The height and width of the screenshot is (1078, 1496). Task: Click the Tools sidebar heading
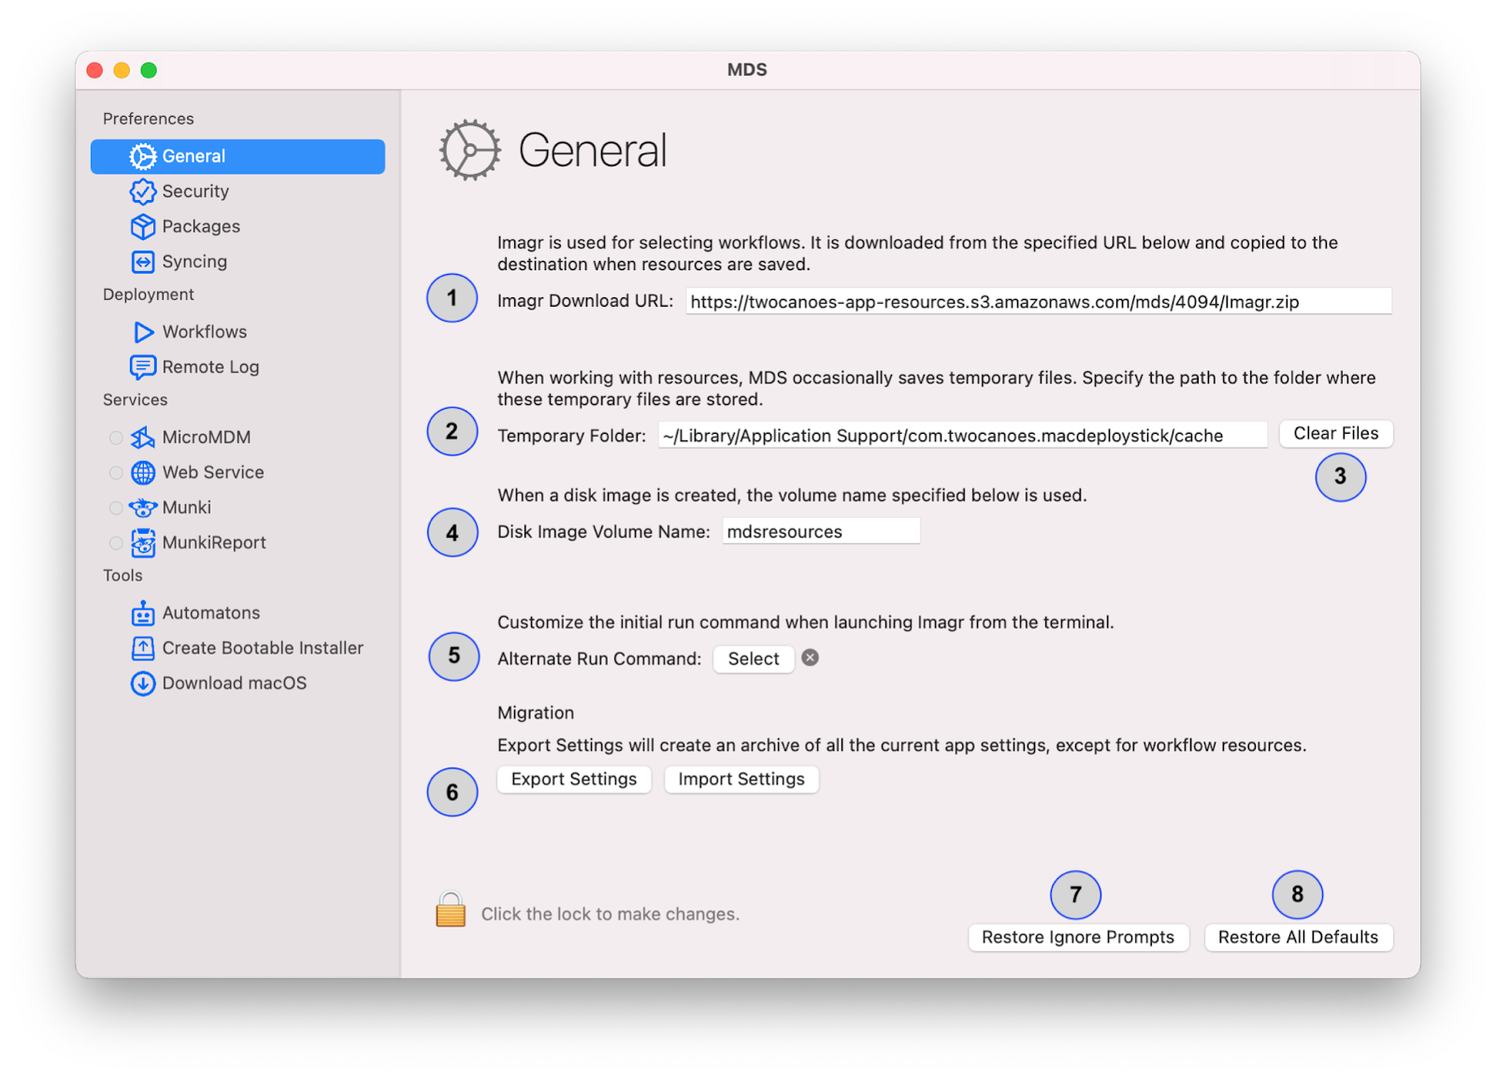[x=122, y=576]
